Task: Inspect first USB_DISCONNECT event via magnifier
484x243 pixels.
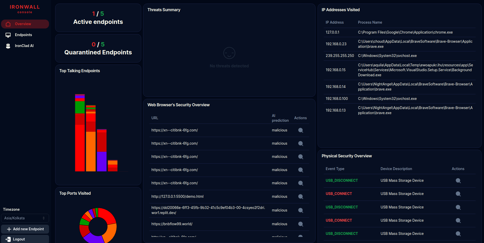Action: 458,181
